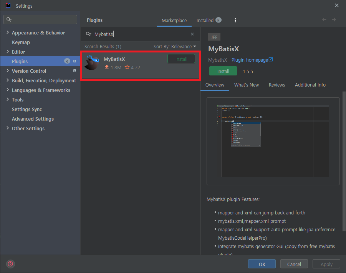Open the Plugin homepage link

point(252,60)
